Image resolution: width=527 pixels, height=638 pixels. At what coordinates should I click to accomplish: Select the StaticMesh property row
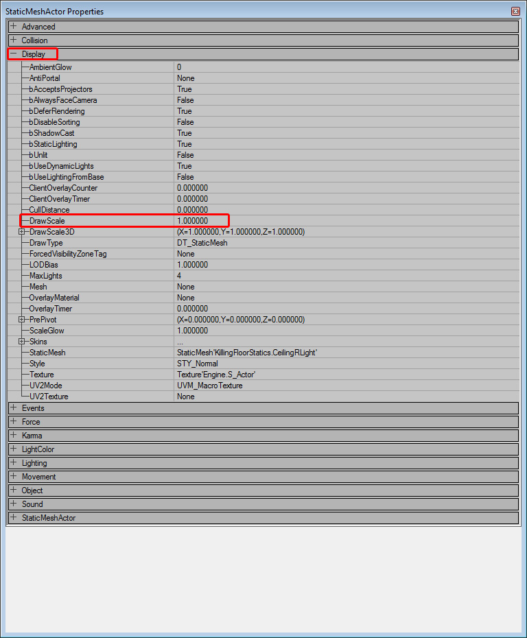point(263,353)
